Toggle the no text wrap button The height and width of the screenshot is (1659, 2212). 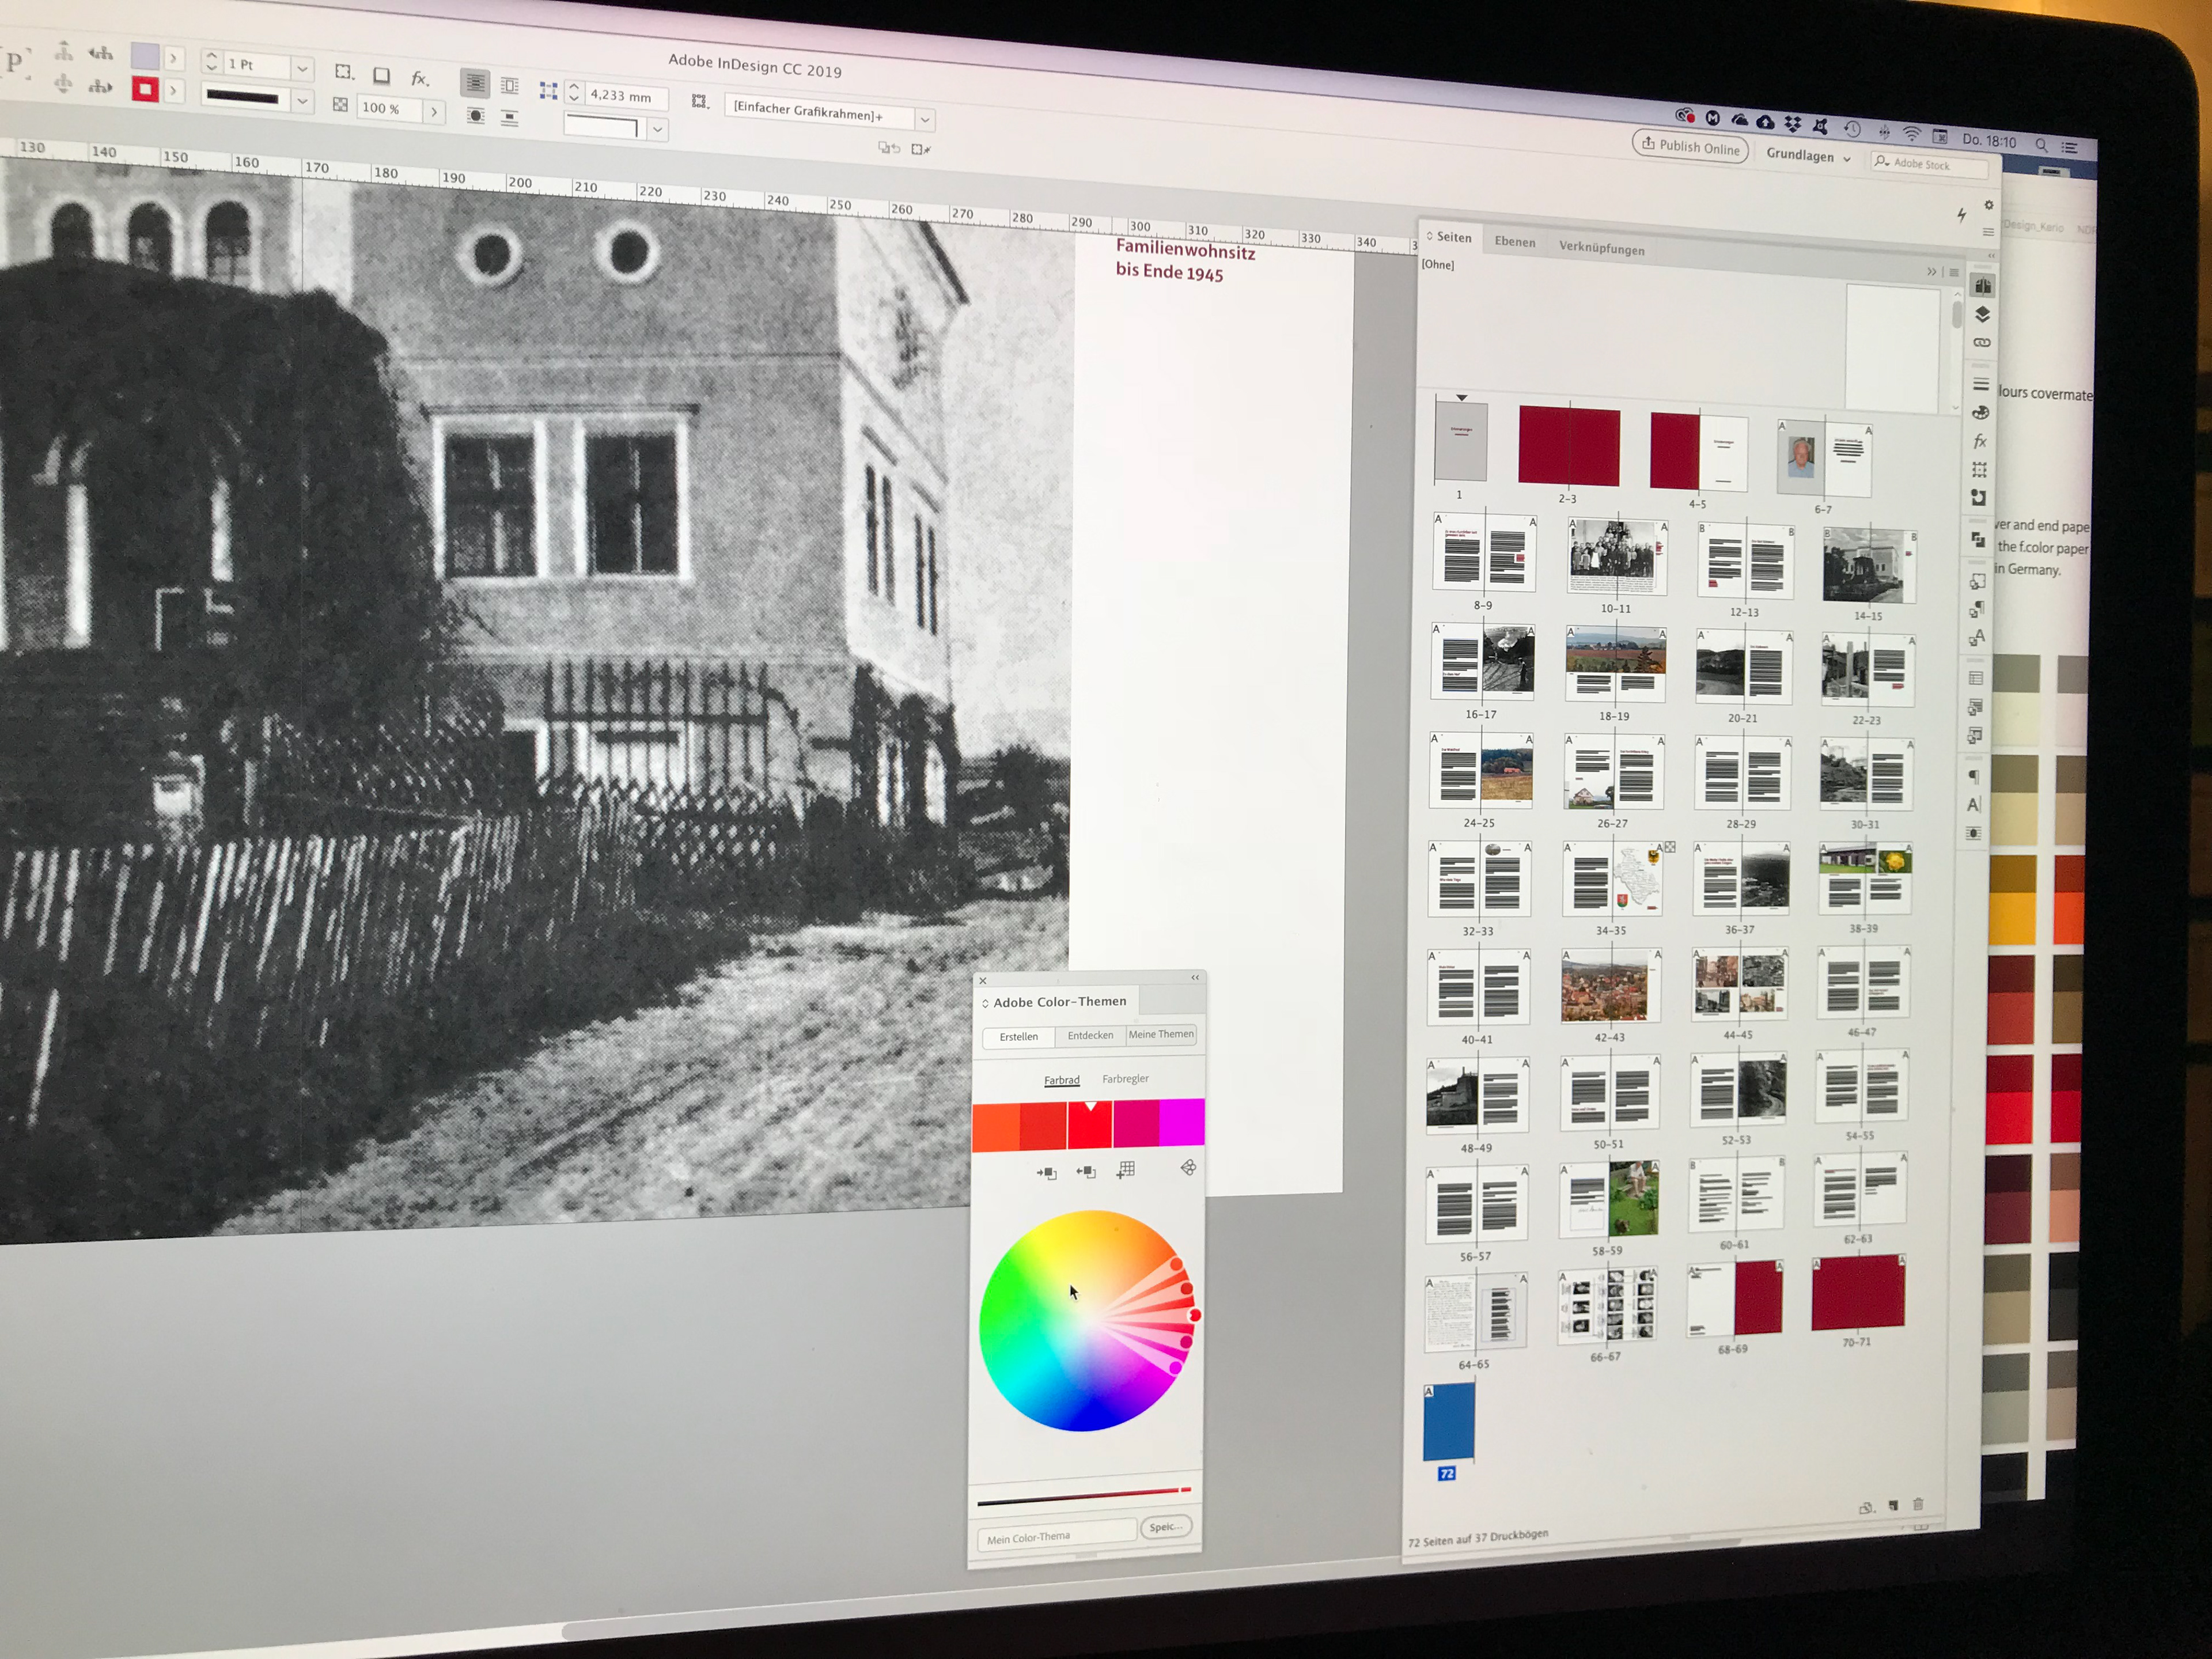pos(475,83)
